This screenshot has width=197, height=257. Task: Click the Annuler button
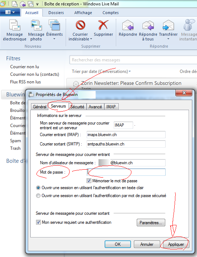[147, 244]
